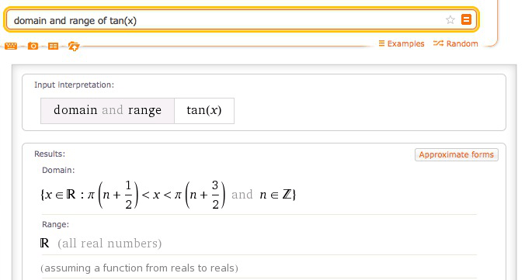Select the 'domain and range' interpretation cell
Image resolution: width=525 pixels, height=280 pixels.
point(107,111)
